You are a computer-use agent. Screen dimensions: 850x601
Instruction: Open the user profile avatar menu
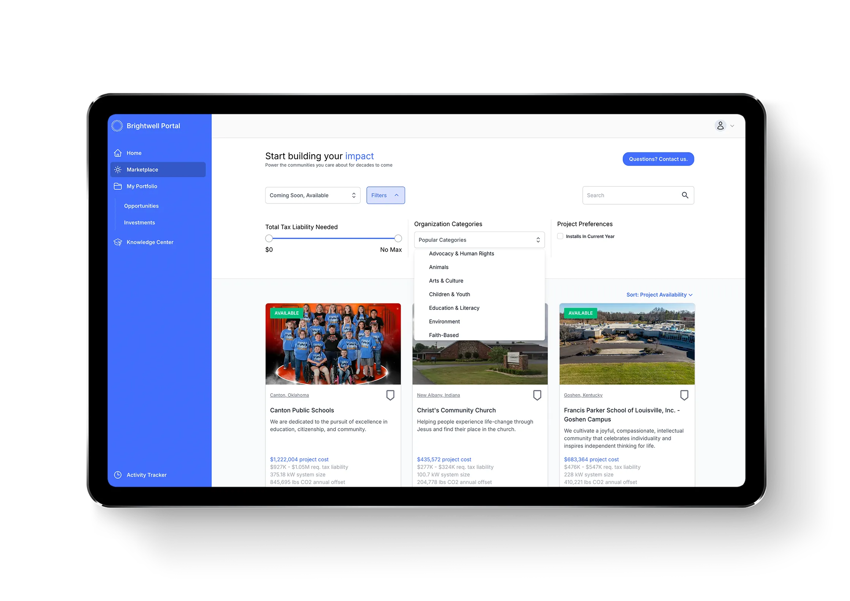pyautogui.click(x=720, y=126)
